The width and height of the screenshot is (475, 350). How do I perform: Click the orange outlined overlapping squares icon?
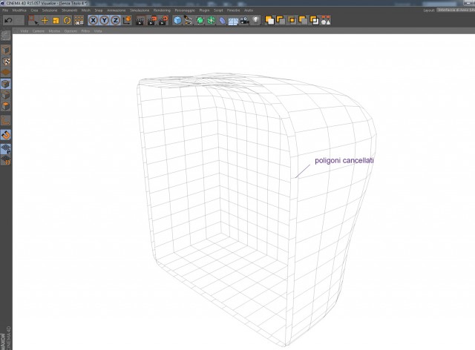click(x=314, y=20)
